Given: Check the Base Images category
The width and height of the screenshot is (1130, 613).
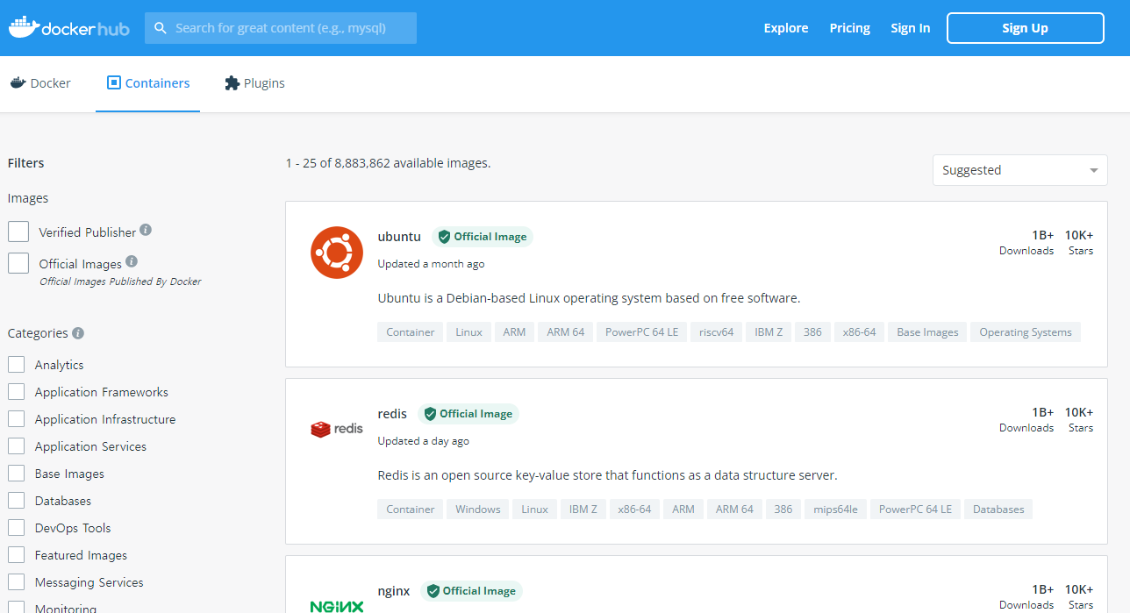Looking at the screenshot, I should (16, 474).
